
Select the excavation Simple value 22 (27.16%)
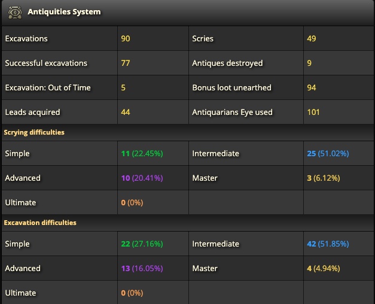pyautogui.click(x=142, y=244)
